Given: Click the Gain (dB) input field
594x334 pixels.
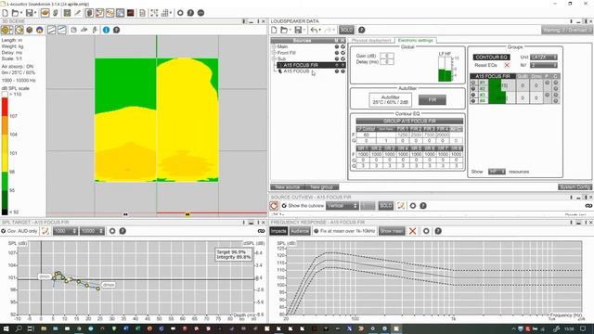Looking at the screenshot, I should [x=387, y=56].
